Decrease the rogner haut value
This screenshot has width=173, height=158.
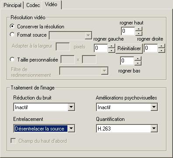pyautogui.click(x=138, y=33)
